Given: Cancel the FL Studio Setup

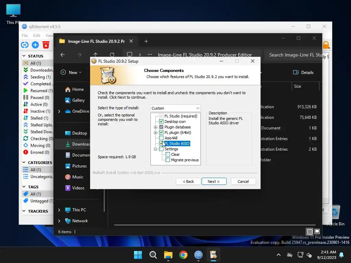Looking at the screenshot, I should 243,181.
